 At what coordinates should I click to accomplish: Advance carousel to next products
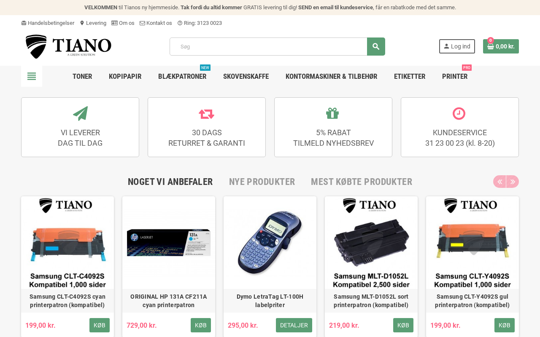(x=513, y=182)
